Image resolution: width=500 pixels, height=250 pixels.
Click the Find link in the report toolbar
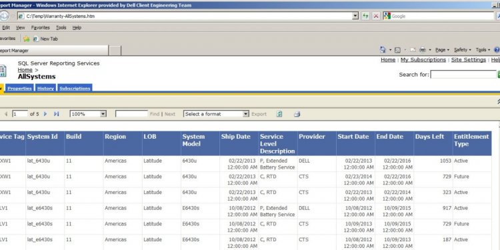coord(155,114)
